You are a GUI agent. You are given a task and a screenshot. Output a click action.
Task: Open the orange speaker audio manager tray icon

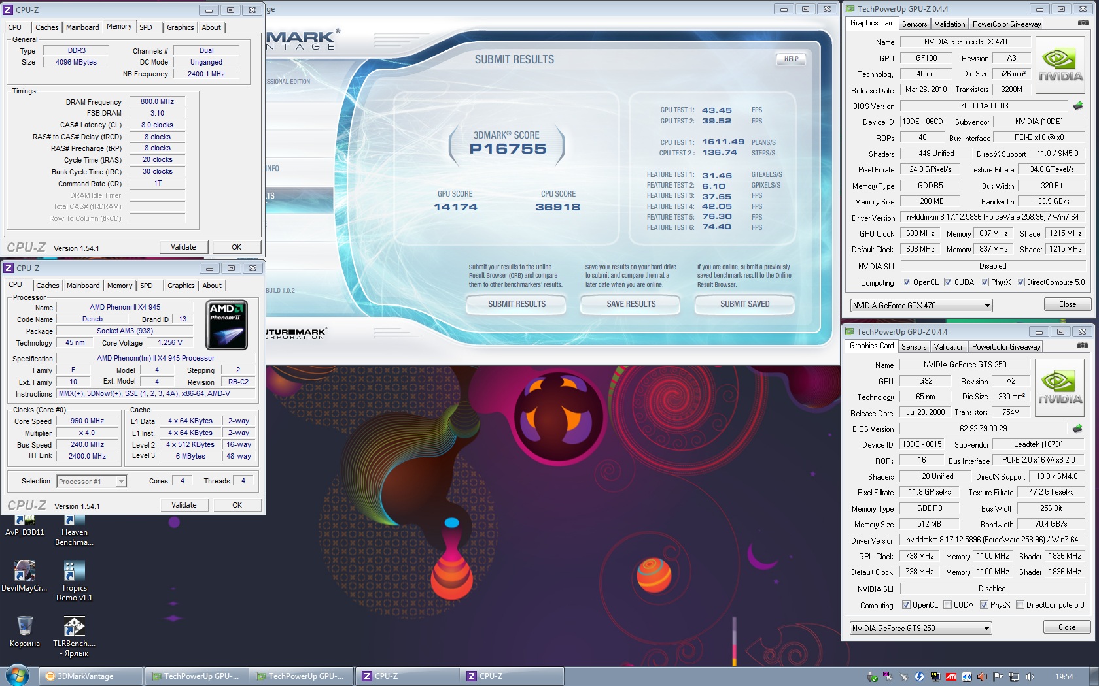(x=983, y=677)
